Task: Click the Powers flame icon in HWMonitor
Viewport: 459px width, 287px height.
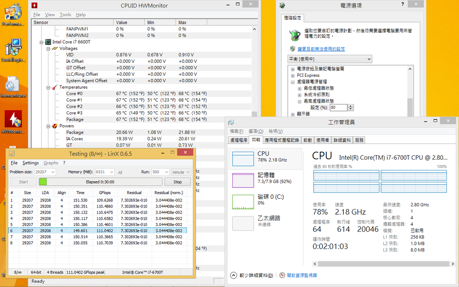Action: point(55,126)
